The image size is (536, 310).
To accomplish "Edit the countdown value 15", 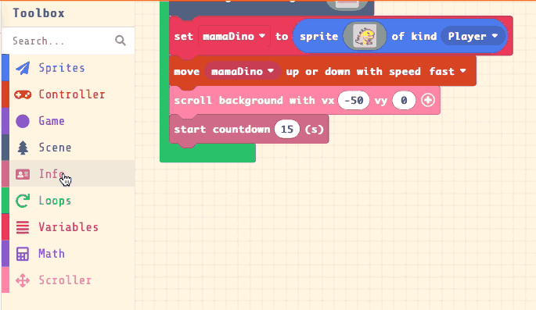I will [287, 130].
